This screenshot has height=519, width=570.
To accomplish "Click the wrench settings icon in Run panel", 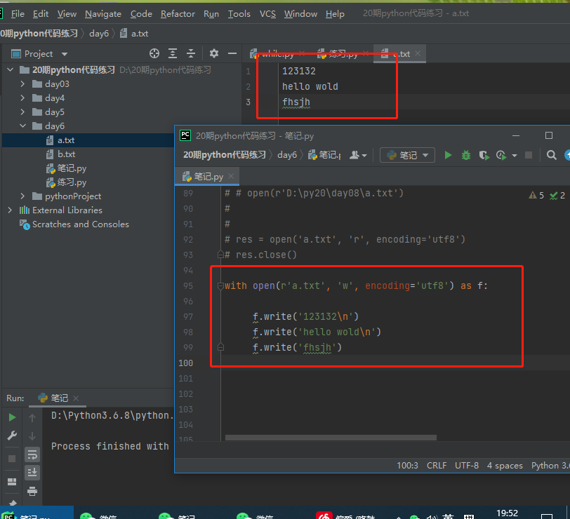I will point(12,436).
